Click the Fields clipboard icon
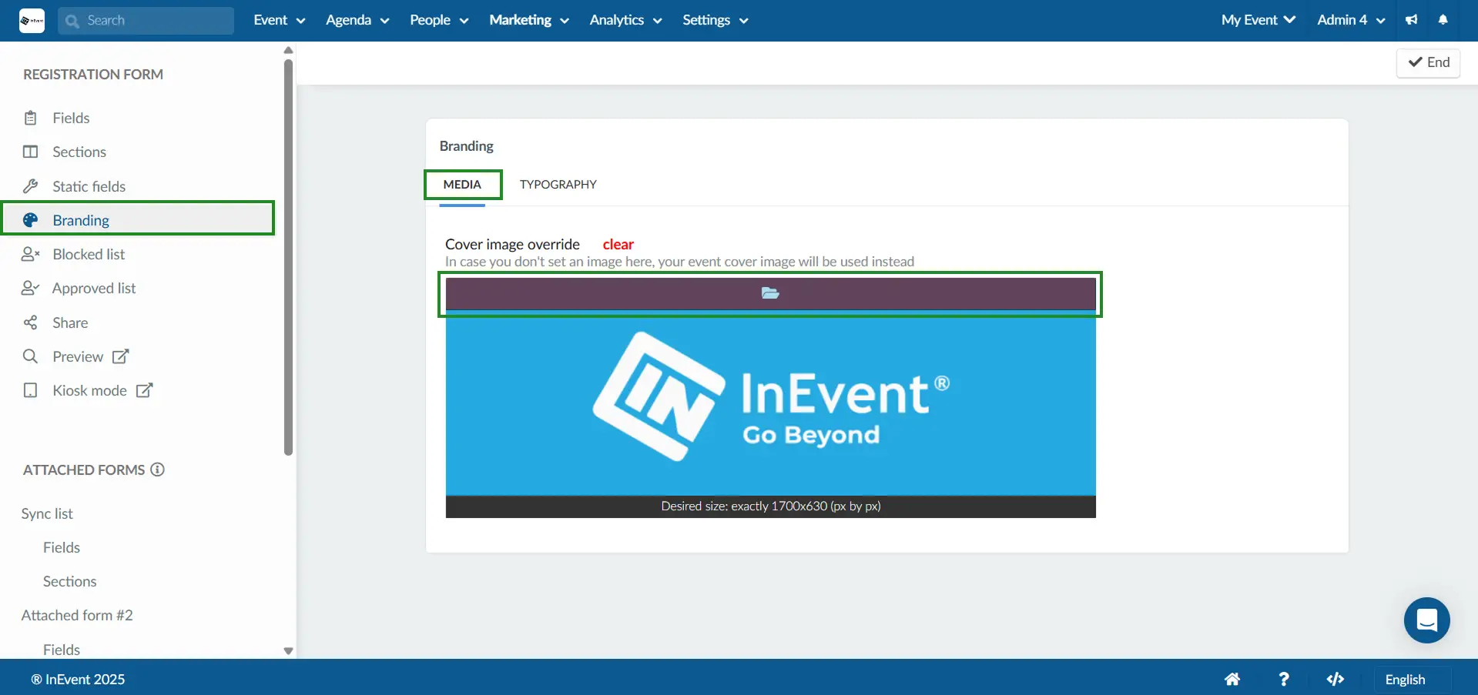This screenshot has height=695, width=1478. coord(31,118)
